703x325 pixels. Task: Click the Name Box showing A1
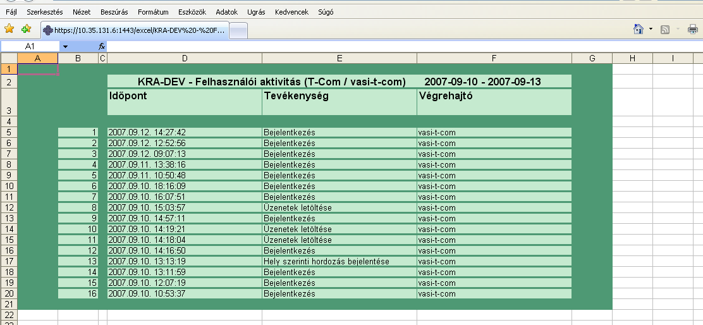click(x=30, y=46)
